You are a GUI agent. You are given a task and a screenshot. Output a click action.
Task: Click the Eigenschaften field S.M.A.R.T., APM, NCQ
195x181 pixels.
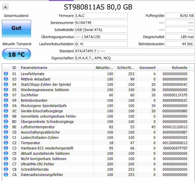135,58
